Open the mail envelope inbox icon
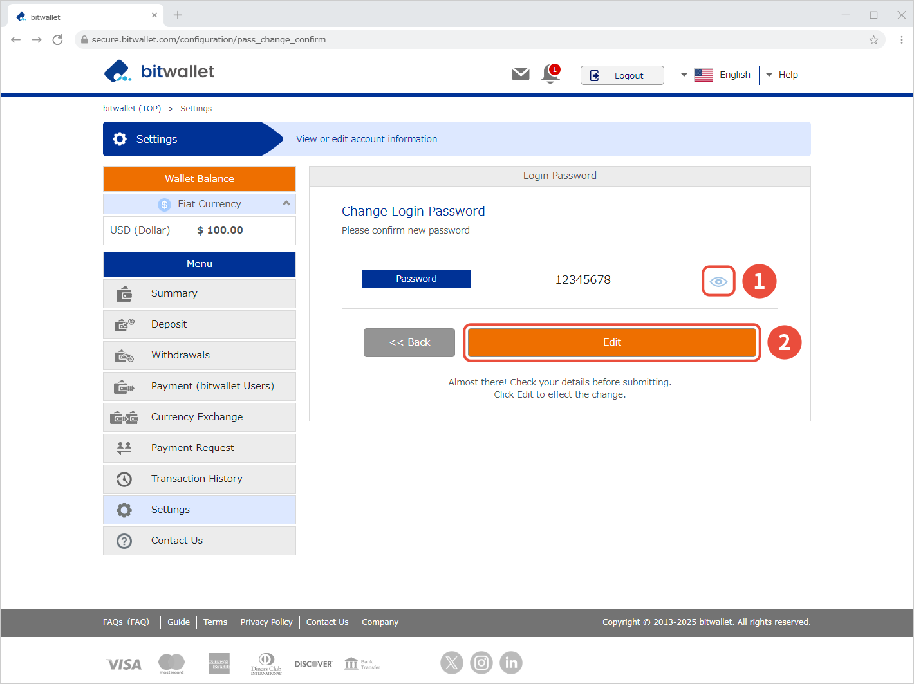Screen dimensions: 914x684 tap(520, 75)
